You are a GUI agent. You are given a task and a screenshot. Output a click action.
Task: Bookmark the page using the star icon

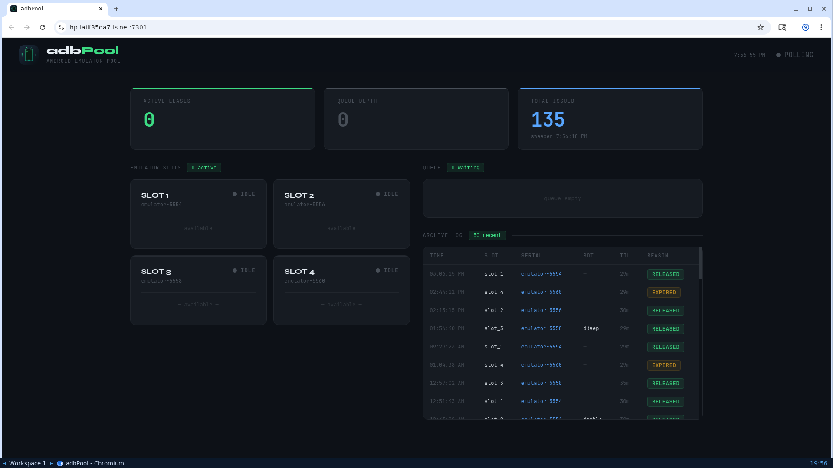761,27
